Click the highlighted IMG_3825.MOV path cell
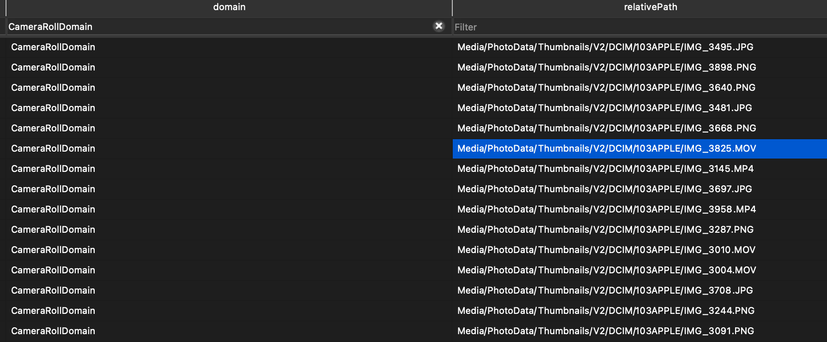 [x=607, y=148]
